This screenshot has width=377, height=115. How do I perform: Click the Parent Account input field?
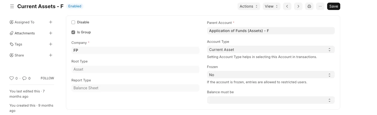coord(270,31)
